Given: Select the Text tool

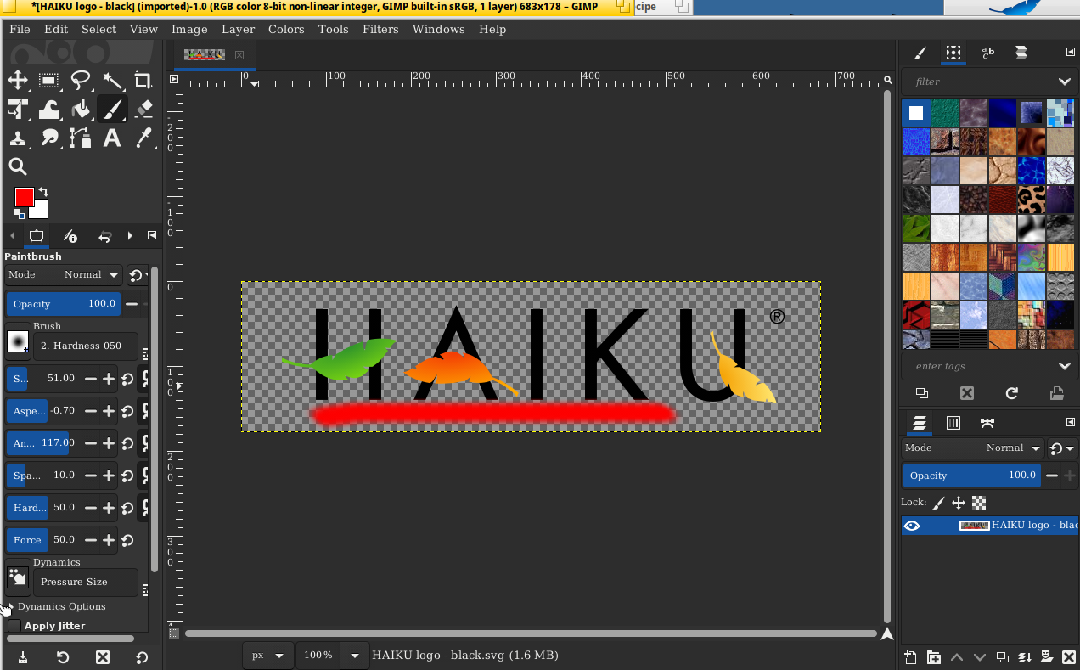Looking at the screenshot, I should [x=112, y=138].
